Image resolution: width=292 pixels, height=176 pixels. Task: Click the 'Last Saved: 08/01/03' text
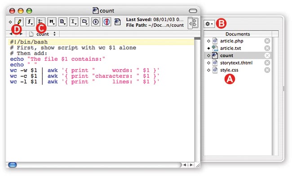point(155,20)
